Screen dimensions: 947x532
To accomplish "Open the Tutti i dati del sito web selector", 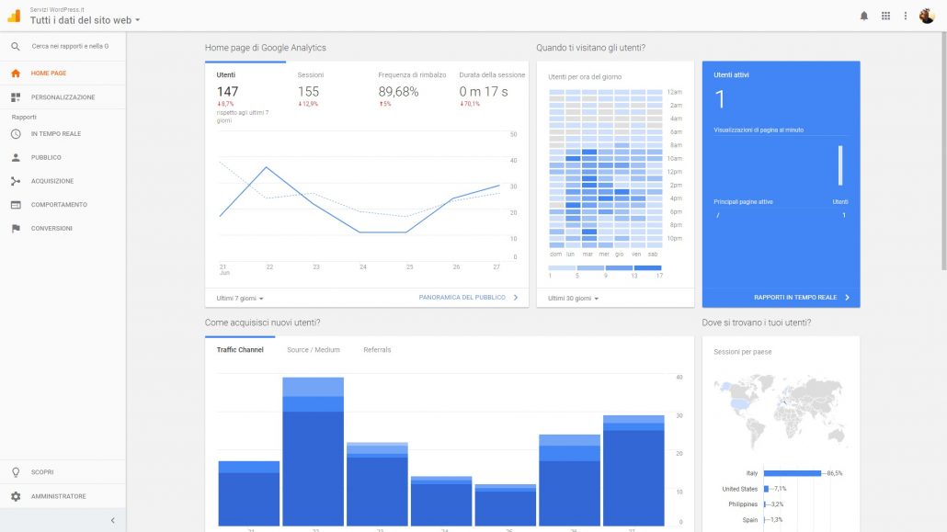I will coord(86,20).
